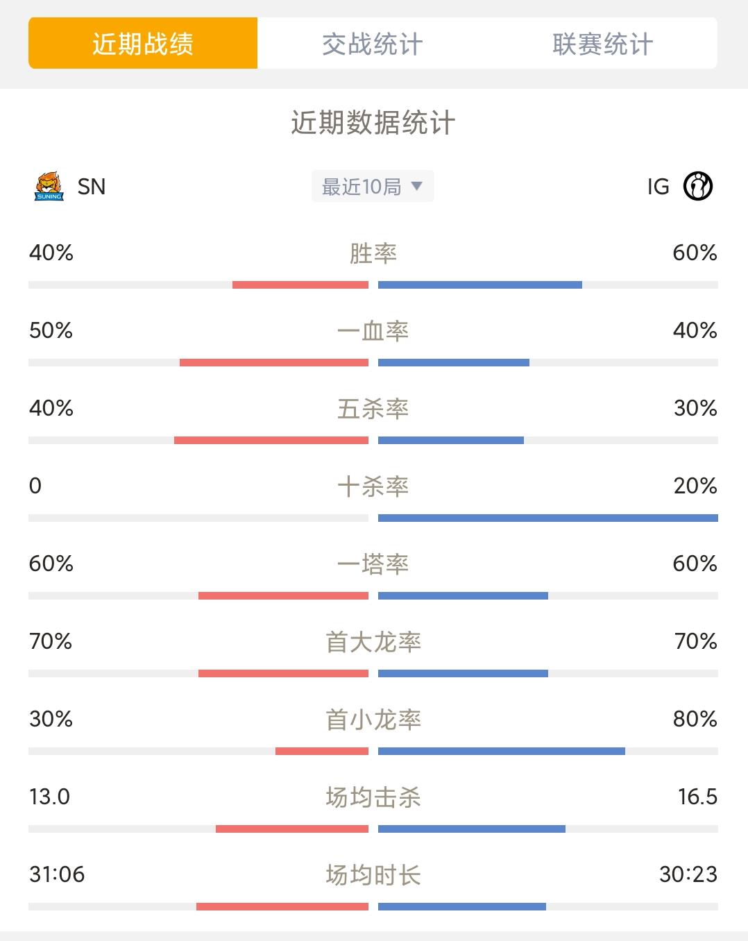This screenshot has width=748, height=941.
Task: Click the blue 一塔率 bar for IG
Action: (464, 595)
